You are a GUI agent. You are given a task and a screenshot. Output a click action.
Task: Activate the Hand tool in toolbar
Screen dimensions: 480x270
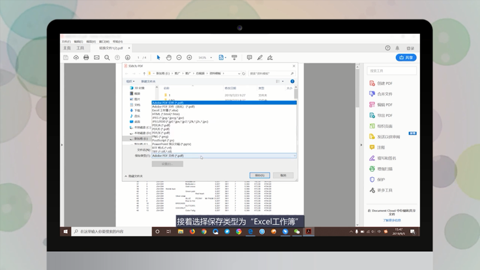click(168, 57)
